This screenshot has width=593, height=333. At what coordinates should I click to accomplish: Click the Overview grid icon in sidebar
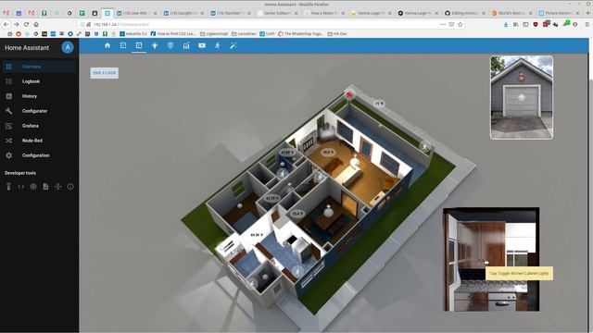click(8, 67)
